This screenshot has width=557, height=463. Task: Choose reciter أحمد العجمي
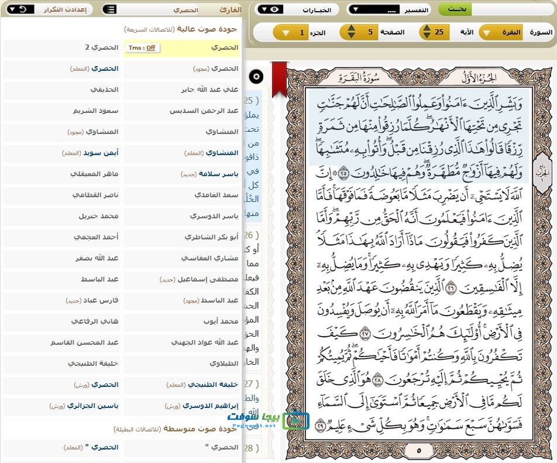point(61,237)
